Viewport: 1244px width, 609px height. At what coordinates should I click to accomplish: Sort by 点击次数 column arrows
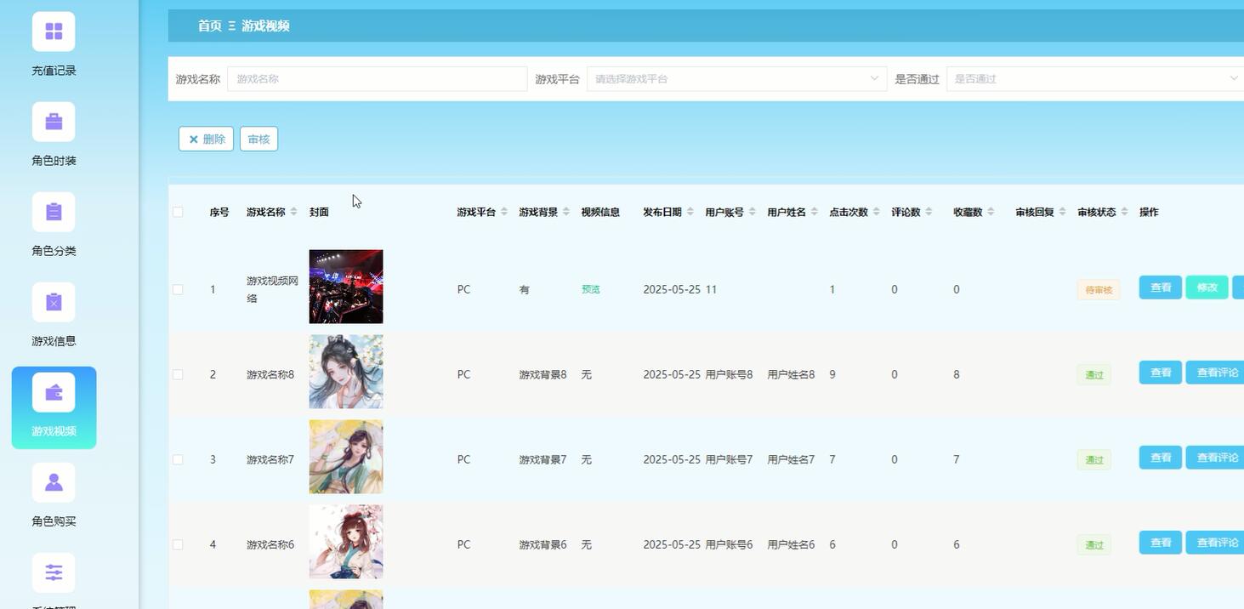pyautogui.click(x=876, y=212)
